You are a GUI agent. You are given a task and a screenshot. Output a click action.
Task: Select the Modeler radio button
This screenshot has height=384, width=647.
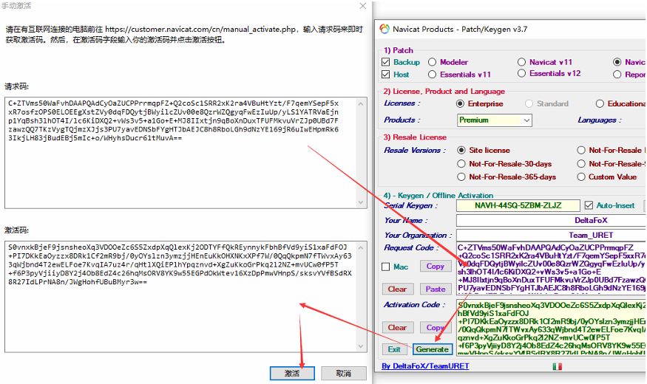tap(432, 62)
